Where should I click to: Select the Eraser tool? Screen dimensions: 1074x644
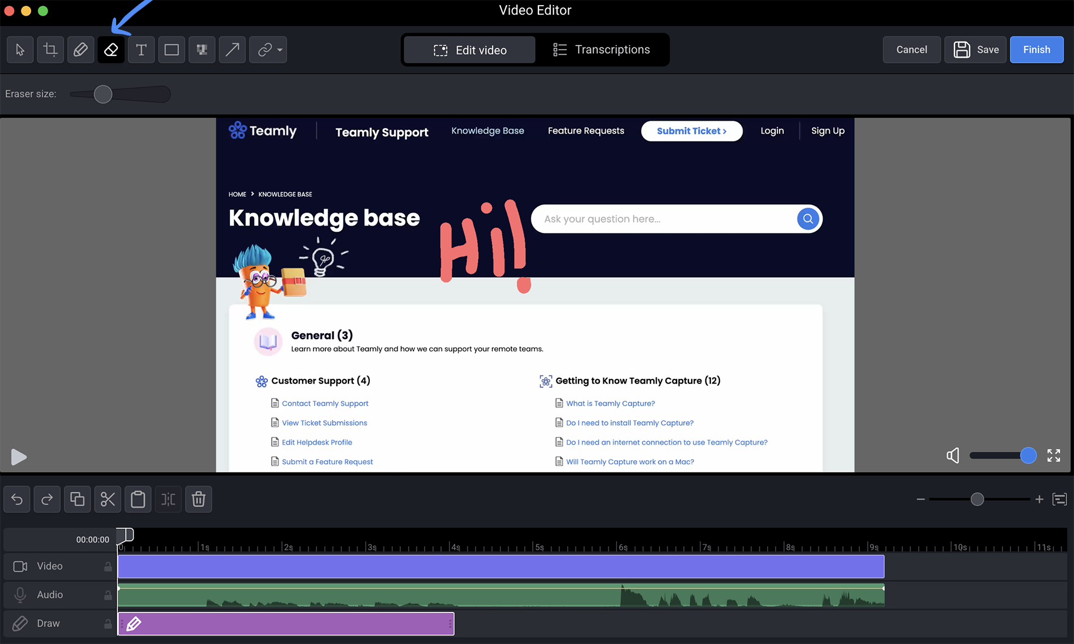point(111,50)
